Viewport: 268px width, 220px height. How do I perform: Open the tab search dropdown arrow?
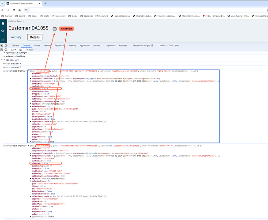[x=2, y=3]
